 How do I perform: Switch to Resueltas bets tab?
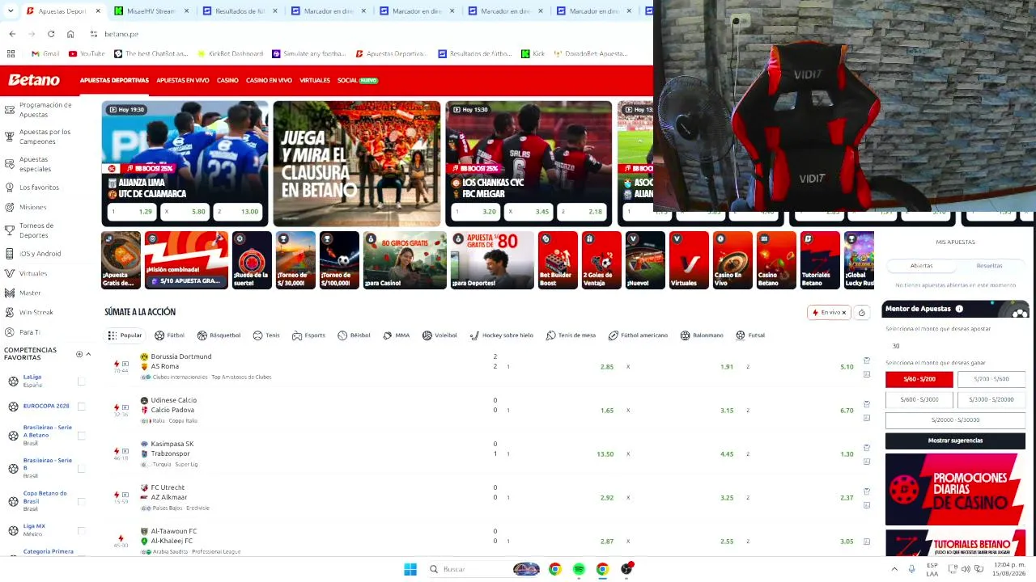989,266
